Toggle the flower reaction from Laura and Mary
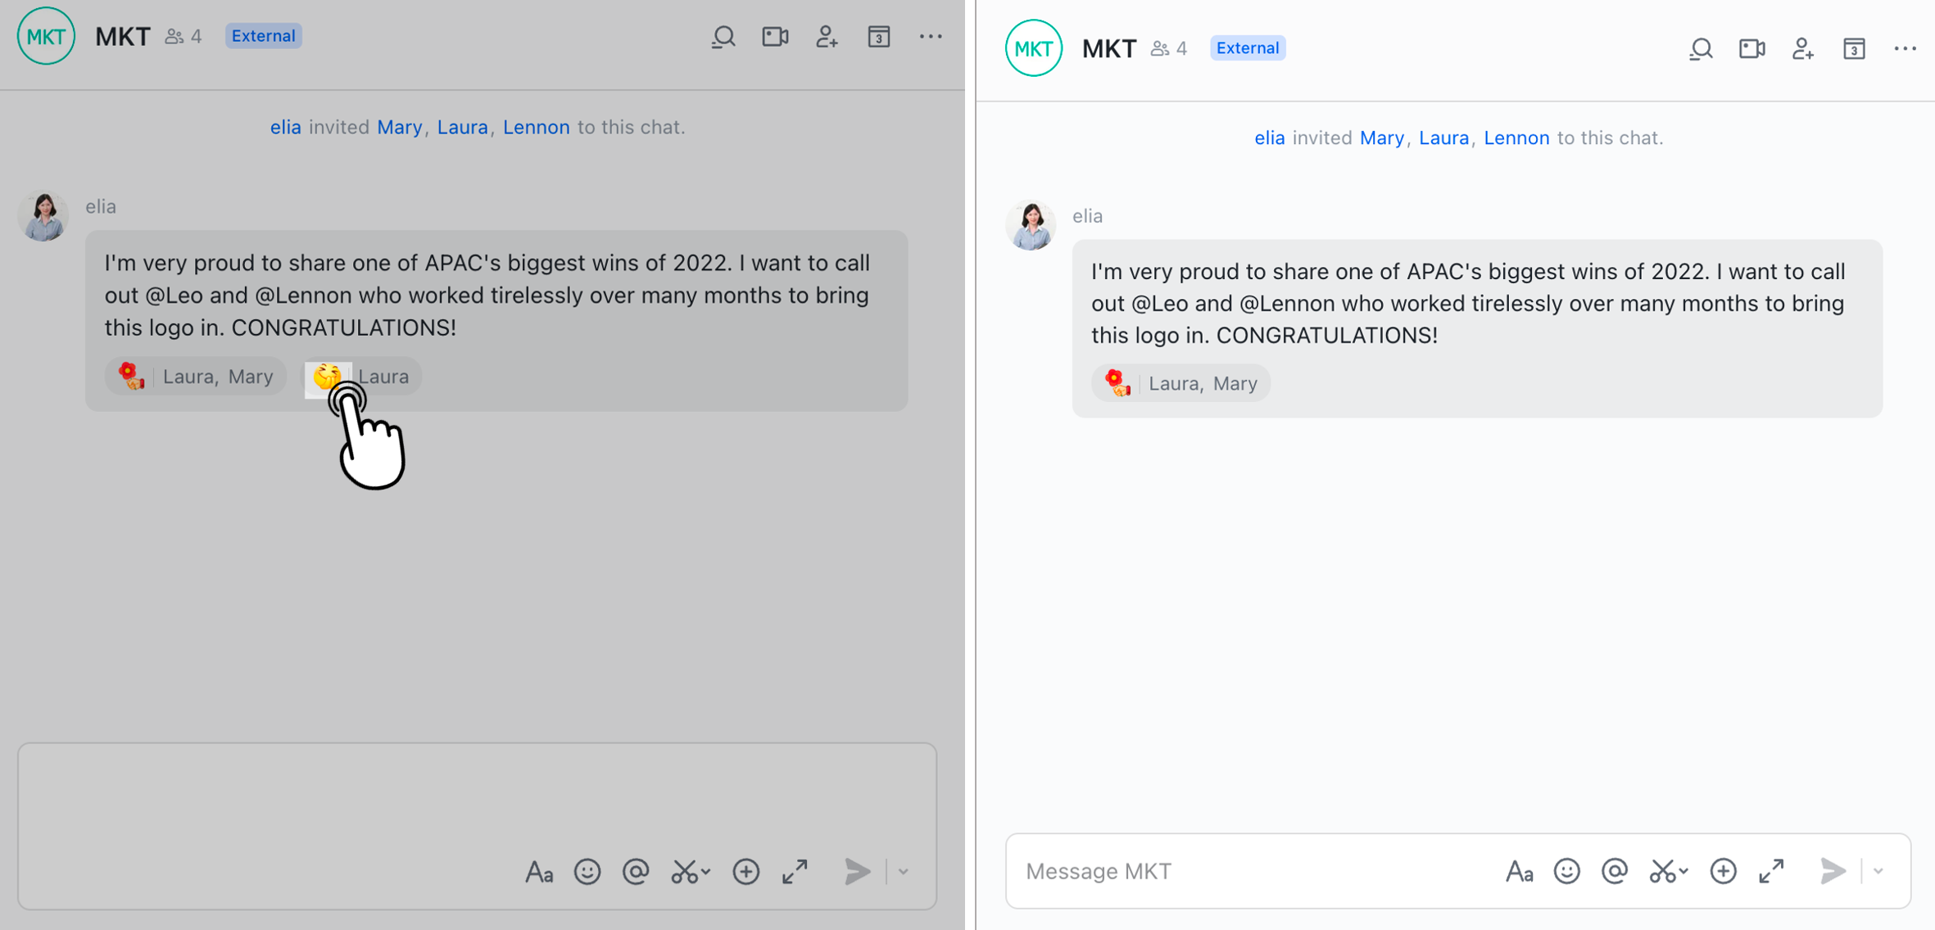The image size is (1935, 930). click(x=195, y=376)
